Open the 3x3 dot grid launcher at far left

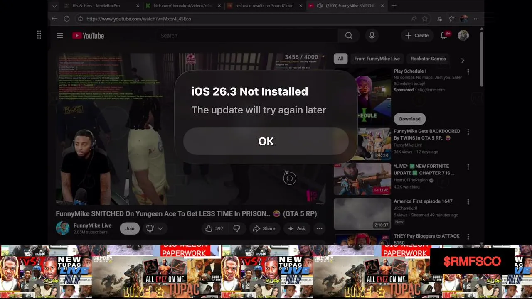coord(39,35)
